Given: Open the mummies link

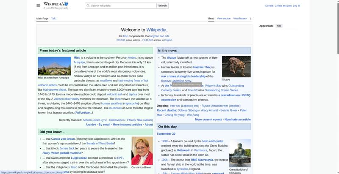Looking at the screenshot, I should [x=115, y=108].
